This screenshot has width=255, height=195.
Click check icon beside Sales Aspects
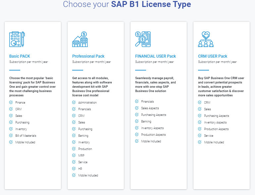[137, 108]
